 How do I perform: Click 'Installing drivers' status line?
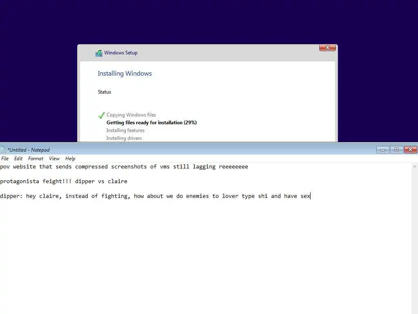point(124,138)
